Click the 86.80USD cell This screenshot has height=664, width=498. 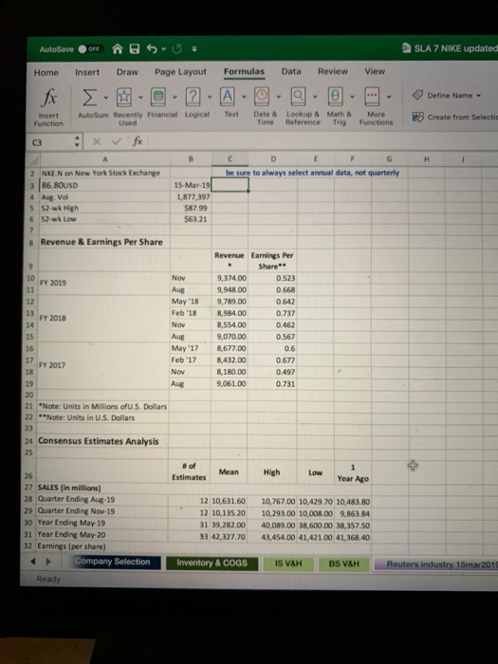click(x=105, y=185)
